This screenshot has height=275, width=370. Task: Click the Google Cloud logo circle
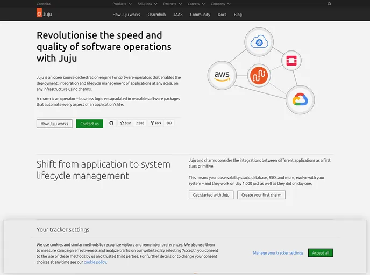coord(300,100)
